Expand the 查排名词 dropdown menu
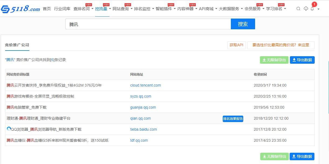Screen dimensions: 329x164 tap(83, 9)
